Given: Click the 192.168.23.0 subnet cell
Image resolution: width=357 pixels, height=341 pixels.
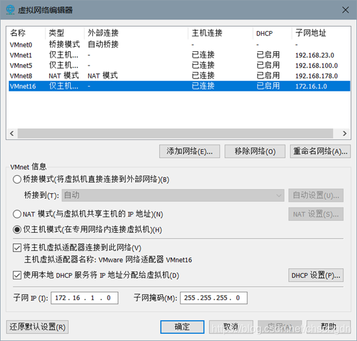Looking at the screenshot, I should 314,55.
